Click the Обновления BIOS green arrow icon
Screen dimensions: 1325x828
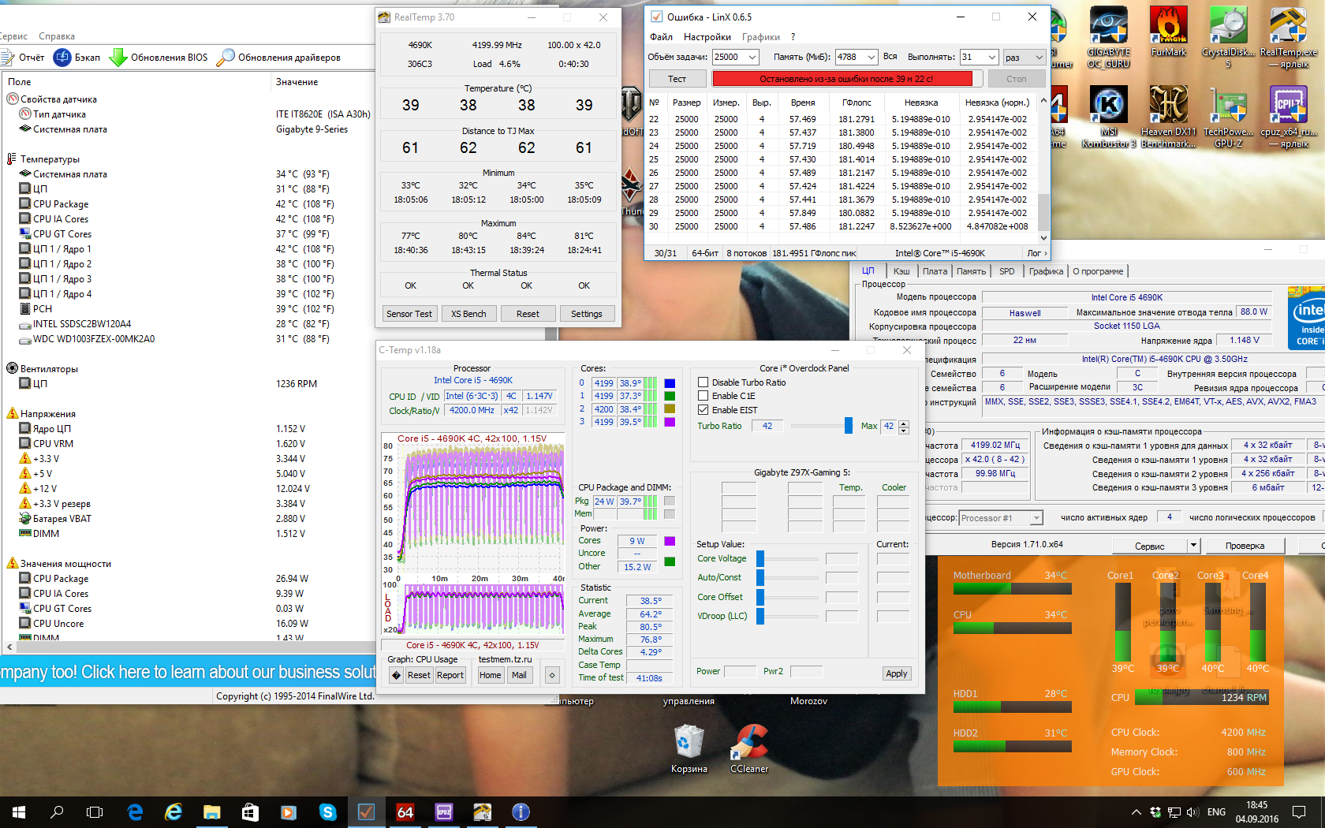pyautogui.click(x=118, y=58)
